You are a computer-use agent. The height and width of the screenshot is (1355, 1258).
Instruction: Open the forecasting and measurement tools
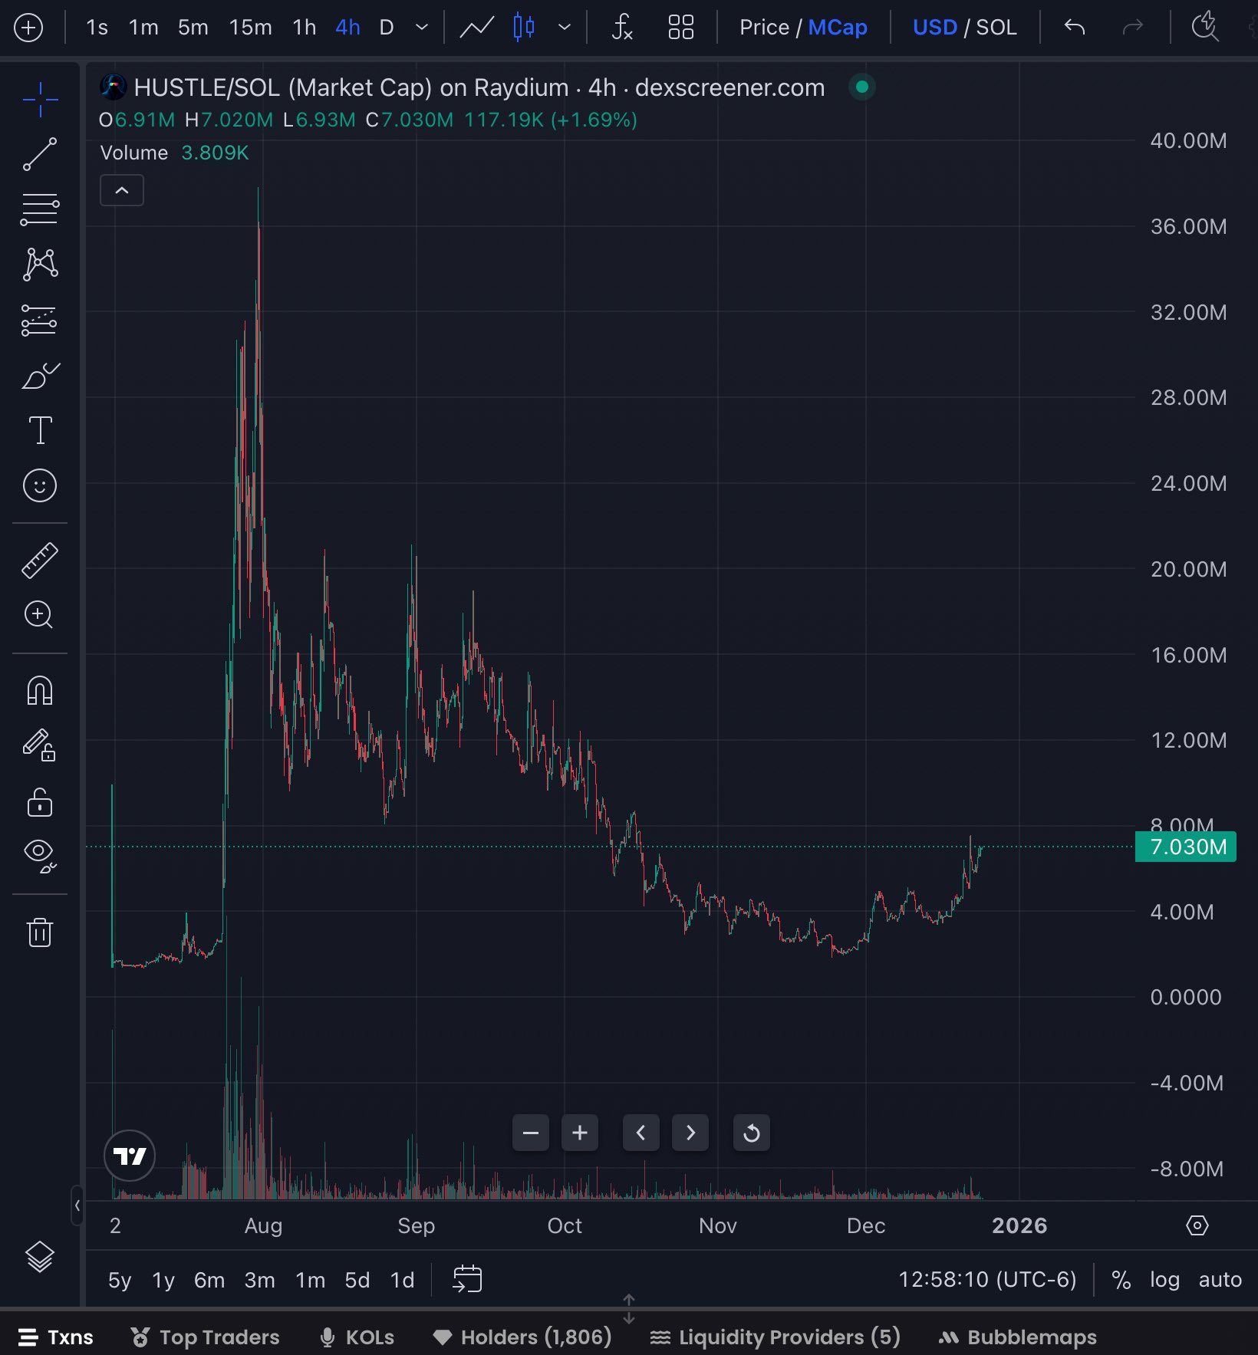40,320
